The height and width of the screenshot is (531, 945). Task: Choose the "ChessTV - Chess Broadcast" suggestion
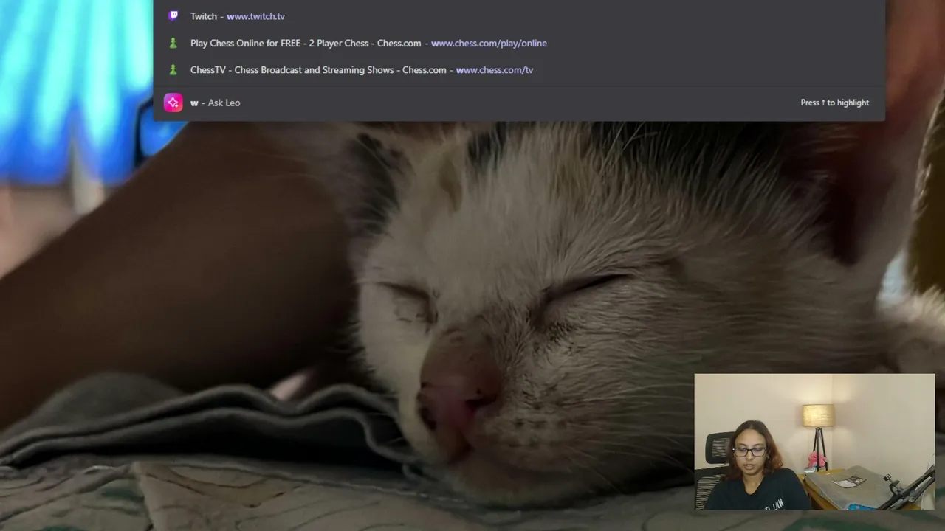click(x=519, y=70)
